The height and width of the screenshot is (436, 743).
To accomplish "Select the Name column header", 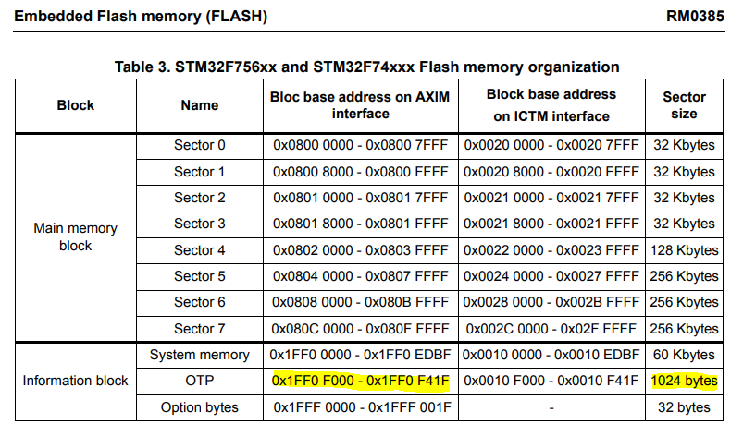I will point(200,105).
